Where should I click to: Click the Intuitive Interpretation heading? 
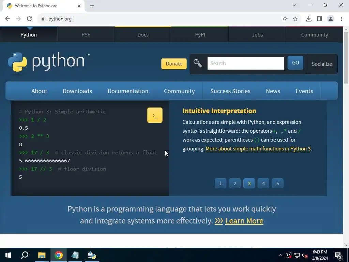tap(219, 111)
